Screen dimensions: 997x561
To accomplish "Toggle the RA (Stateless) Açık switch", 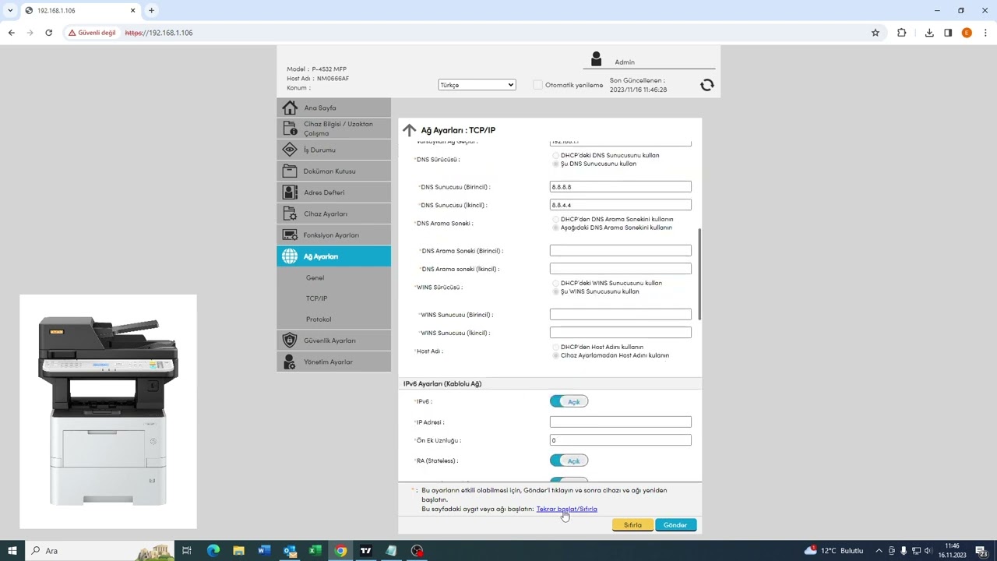I will click(569, 460).
